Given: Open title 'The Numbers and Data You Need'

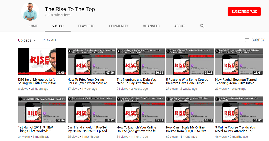Looking at the screenshot, I should [x=137, y=81].
